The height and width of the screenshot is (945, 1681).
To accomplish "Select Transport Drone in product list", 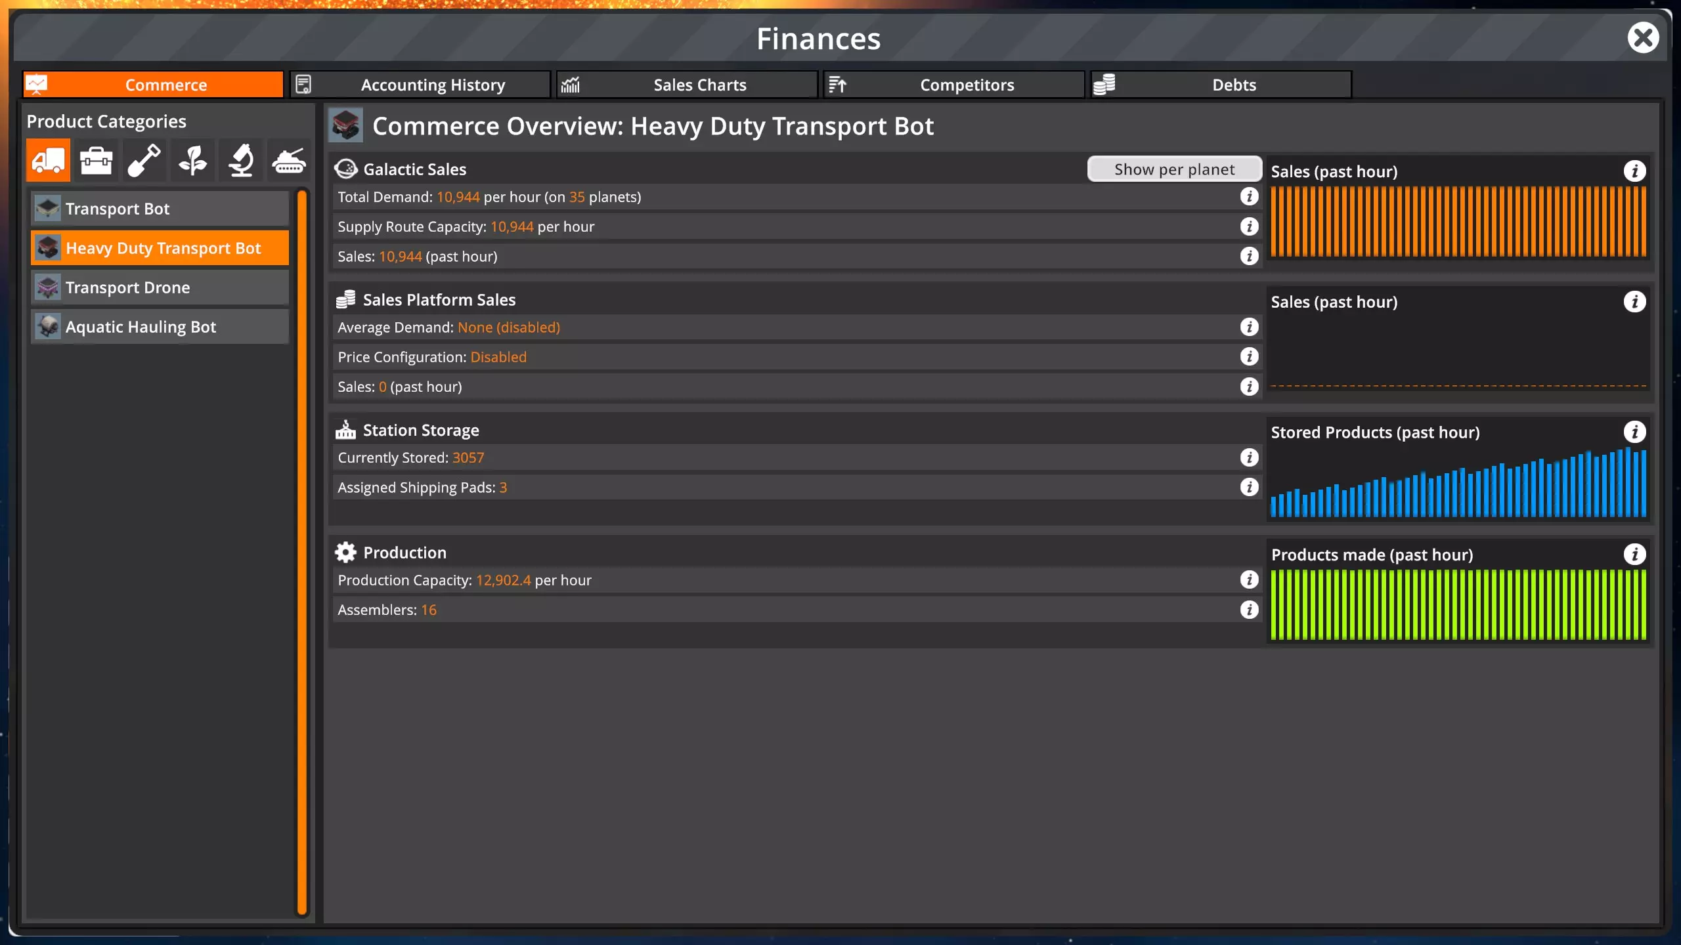I will click(160, 287).
